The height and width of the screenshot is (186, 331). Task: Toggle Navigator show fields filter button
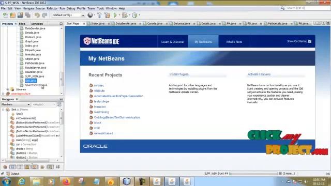click(x=12, y=167)
